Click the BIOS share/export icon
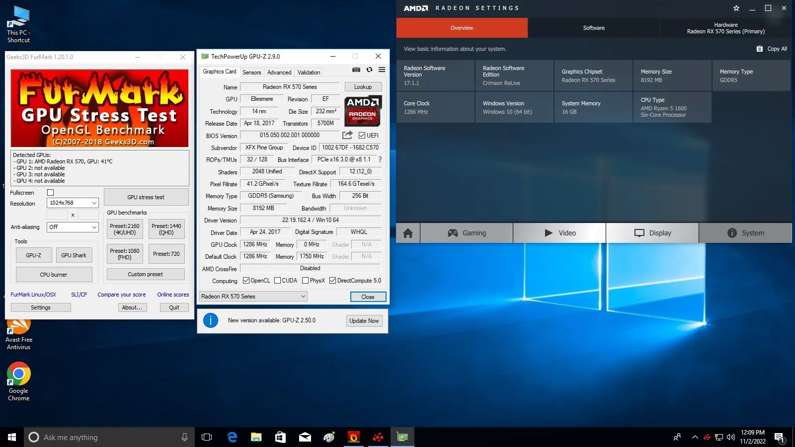The height and width of the screenshot is (447, 795). coord(347,135)
